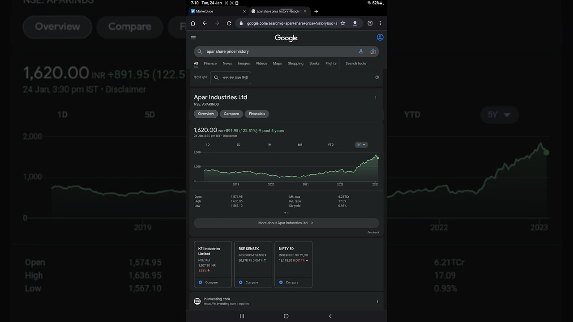Open Google hamburger menu
Screen dimensions: 573x322
(193, 38)
